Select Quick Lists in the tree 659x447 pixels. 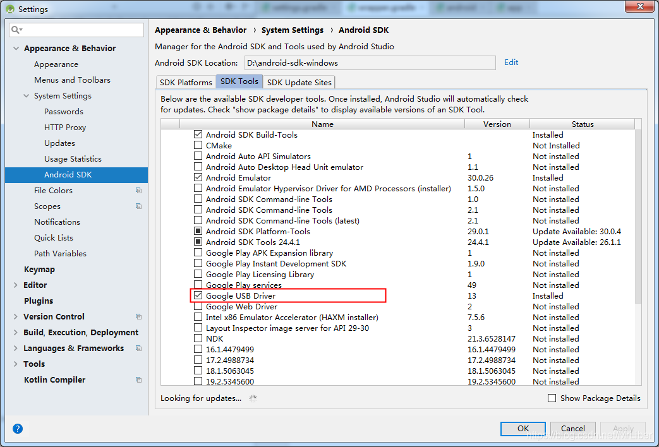click(x=53, y=238)
